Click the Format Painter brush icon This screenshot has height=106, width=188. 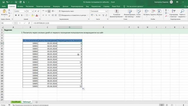9,16
